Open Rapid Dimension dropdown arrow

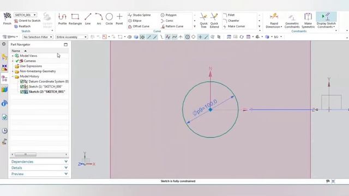pos(281,27)
